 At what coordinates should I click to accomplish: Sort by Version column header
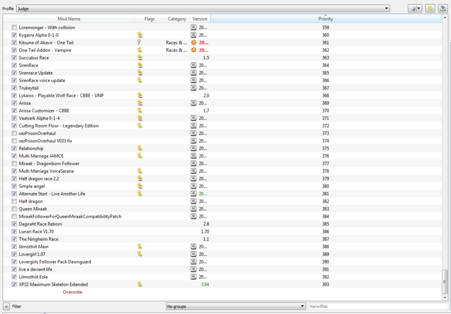200,19
